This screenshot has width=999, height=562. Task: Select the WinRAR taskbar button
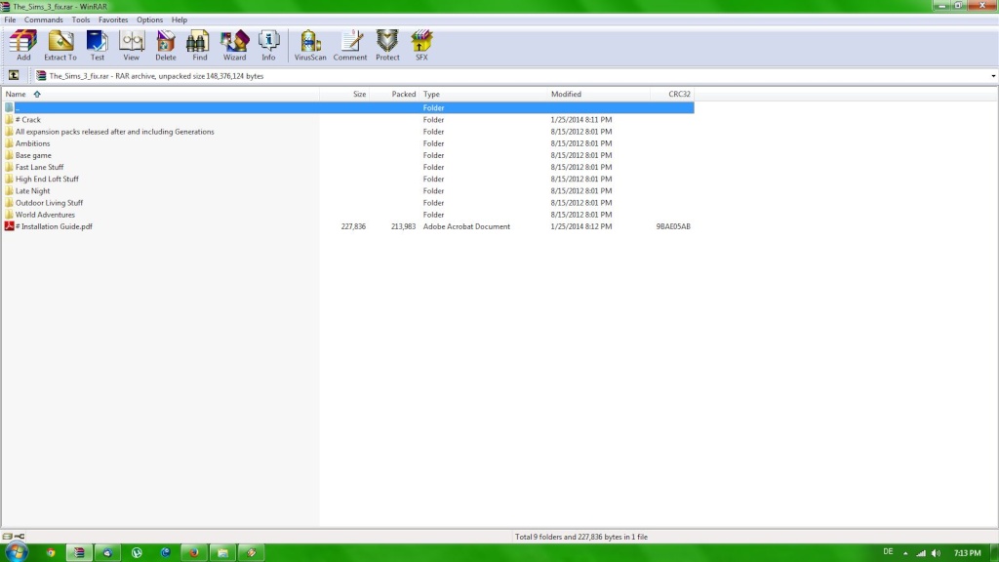[x=79, y=552]
